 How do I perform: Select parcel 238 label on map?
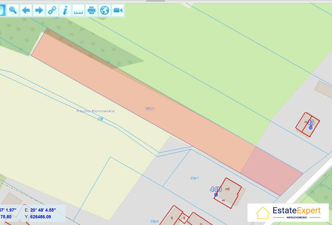coord(101,119)
